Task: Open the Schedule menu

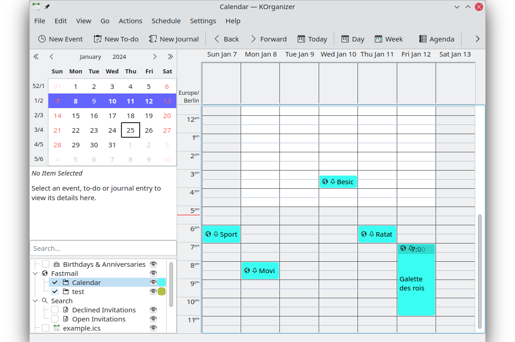Action: [166, 21]
